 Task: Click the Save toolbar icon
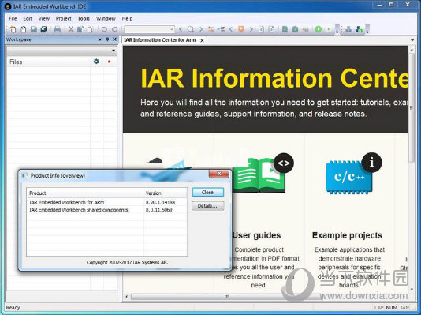pos(34,29)
